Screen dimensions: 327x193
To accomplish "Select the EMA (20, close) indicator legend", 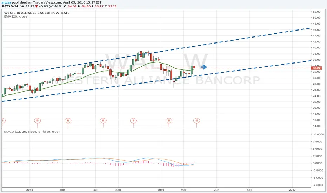I will point(16,16).
